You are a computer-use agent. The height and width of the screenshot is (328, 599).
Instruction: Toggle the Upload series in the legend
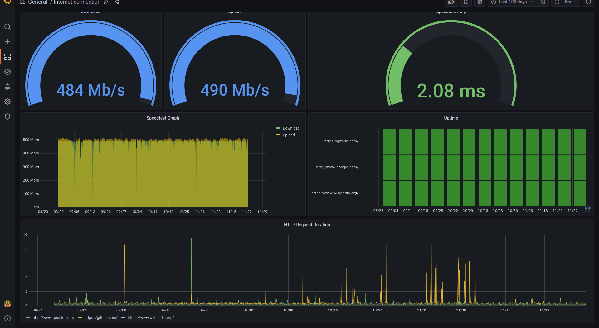pyautogui.click(x=289, y=135)
